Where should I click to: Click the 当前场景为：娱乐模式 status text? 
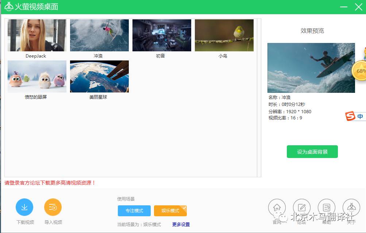click(139, 224)
